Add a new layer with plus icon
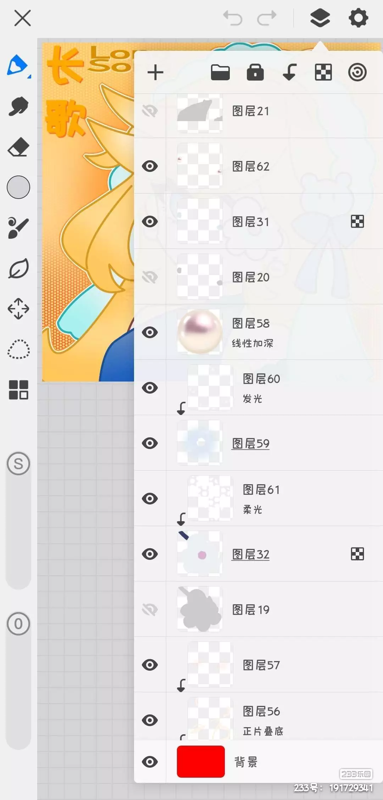This screenshot has width=383, height=800. [155, 72]
